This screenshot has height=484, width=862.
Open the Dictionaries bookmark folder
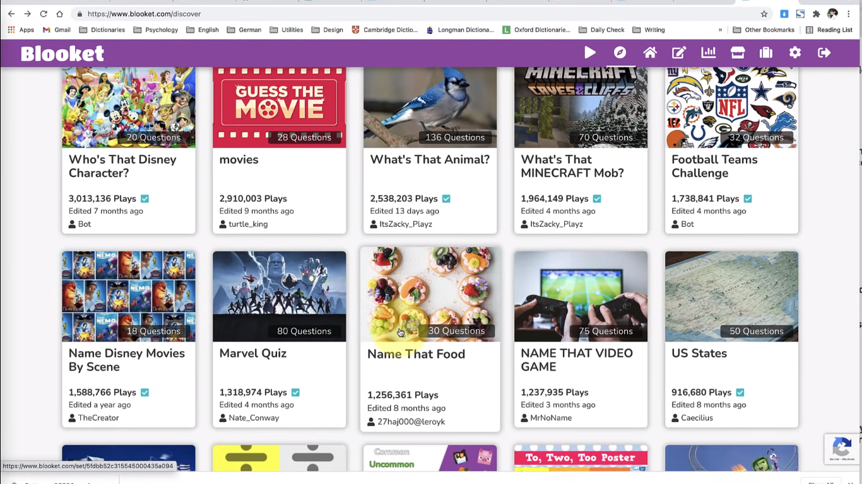tap(102, 30)
